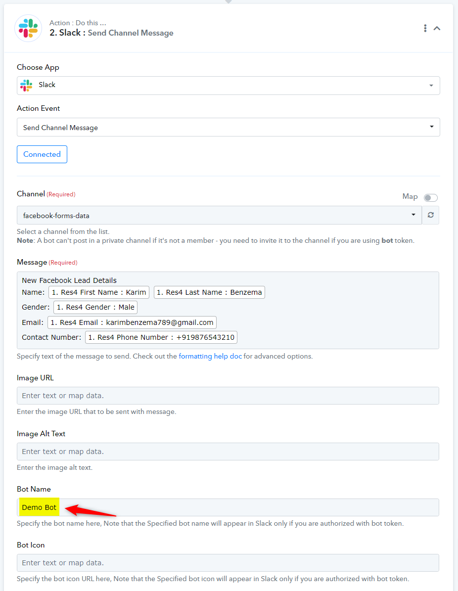Image resolution: width=458 pixels, height=591 pixels.
Task: Refresh the channel list
Action: point(430,215)
